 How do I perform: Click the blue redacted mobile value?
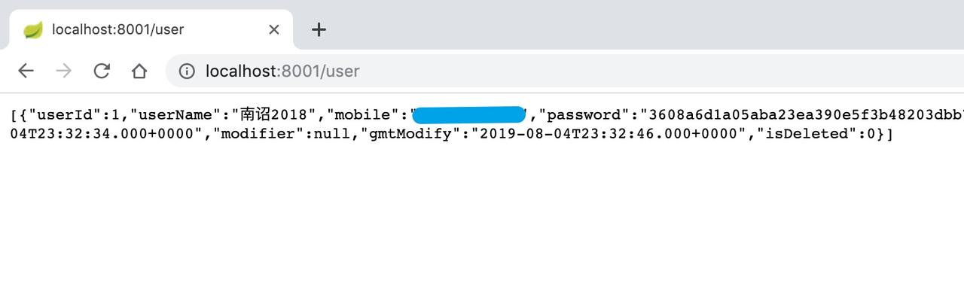pyautogui.click(x=468, y=115)
